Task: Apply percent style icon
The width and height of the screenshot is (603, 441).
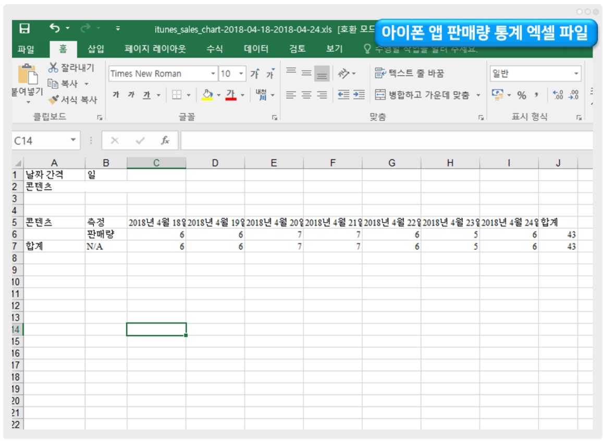Action: pos(522,95)
